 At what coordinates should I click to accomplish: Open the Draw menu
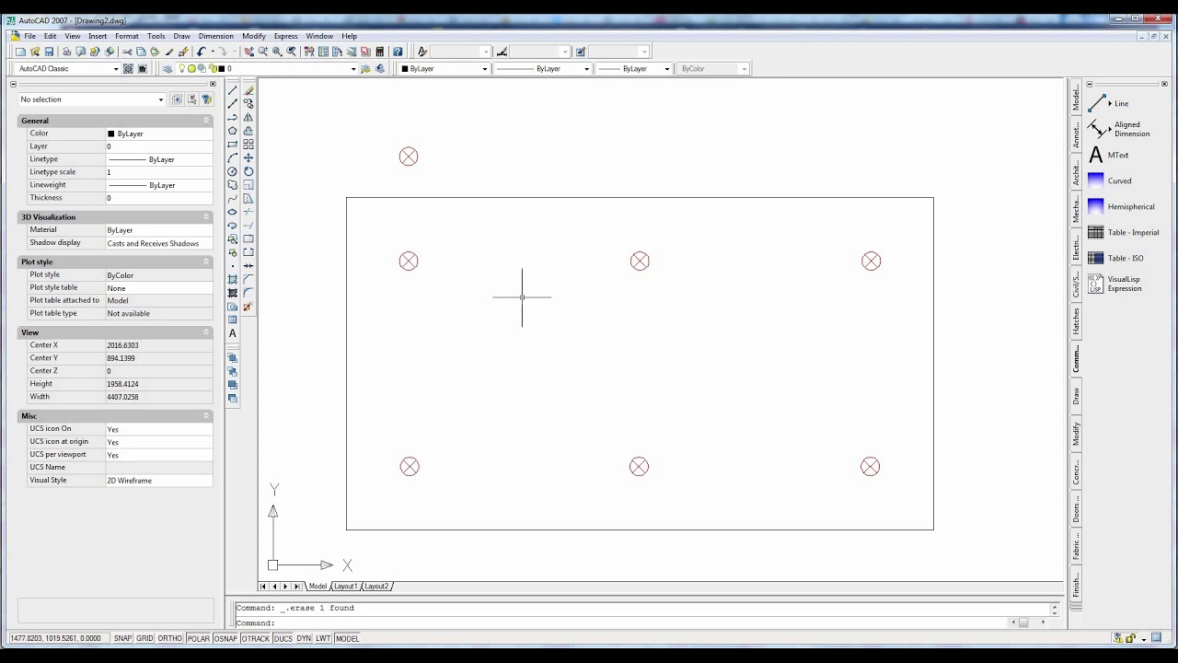181,36
